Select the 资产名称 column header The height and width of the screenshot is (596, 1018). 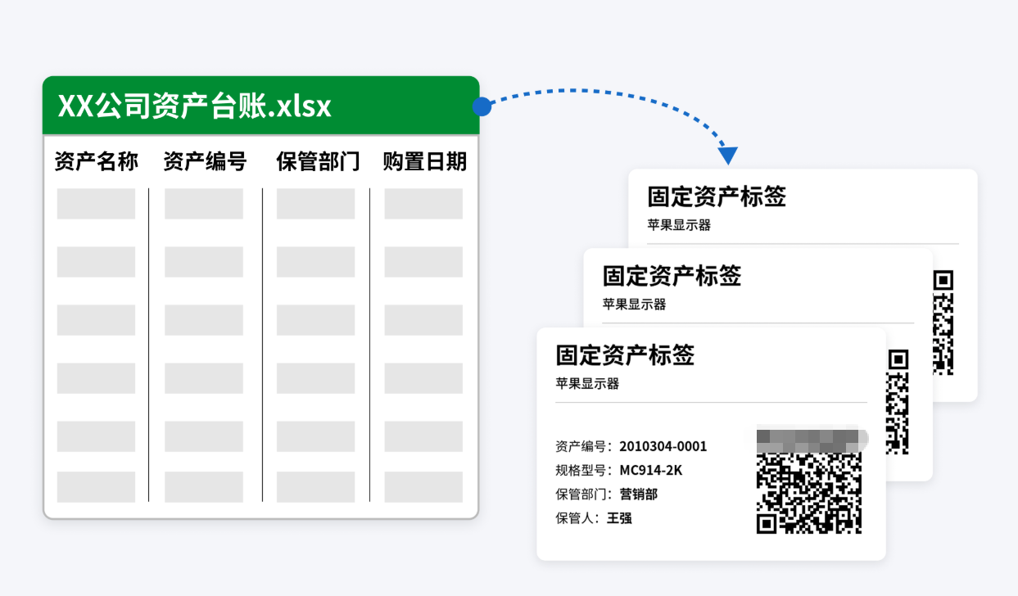[96, 161]
